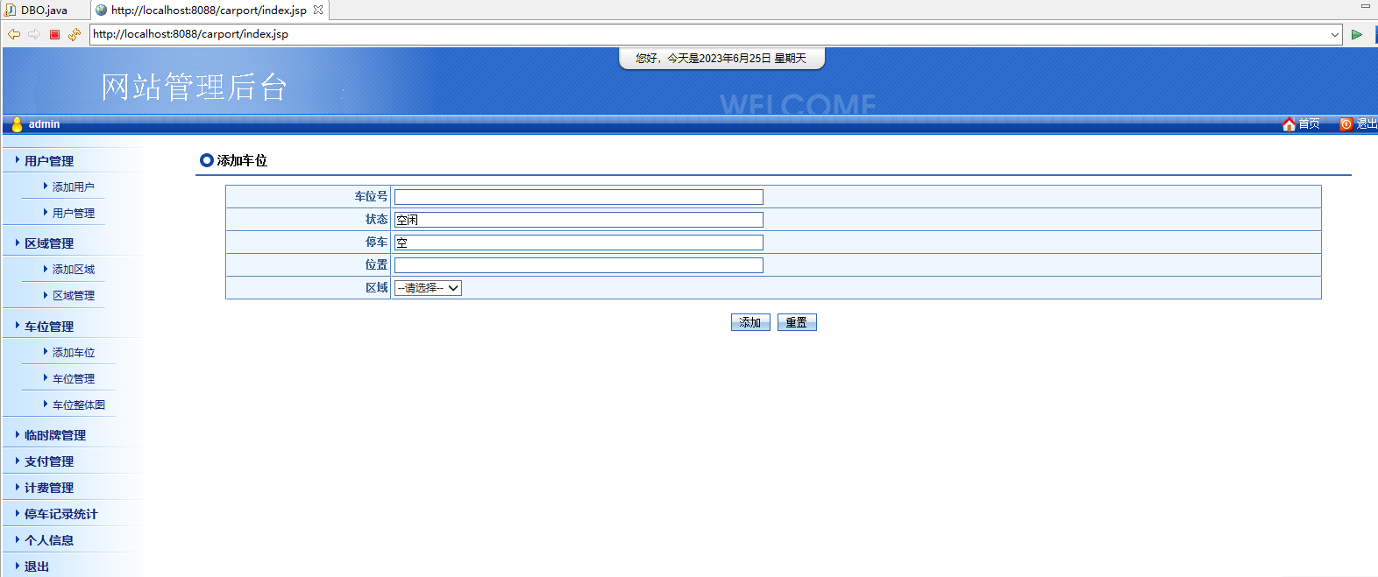Open the 添加车位 submenu item
The image size is (1378, 577).
(74, 353)
